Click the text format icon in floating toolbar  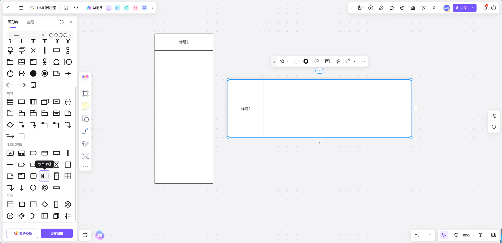(x=327, y=61)
